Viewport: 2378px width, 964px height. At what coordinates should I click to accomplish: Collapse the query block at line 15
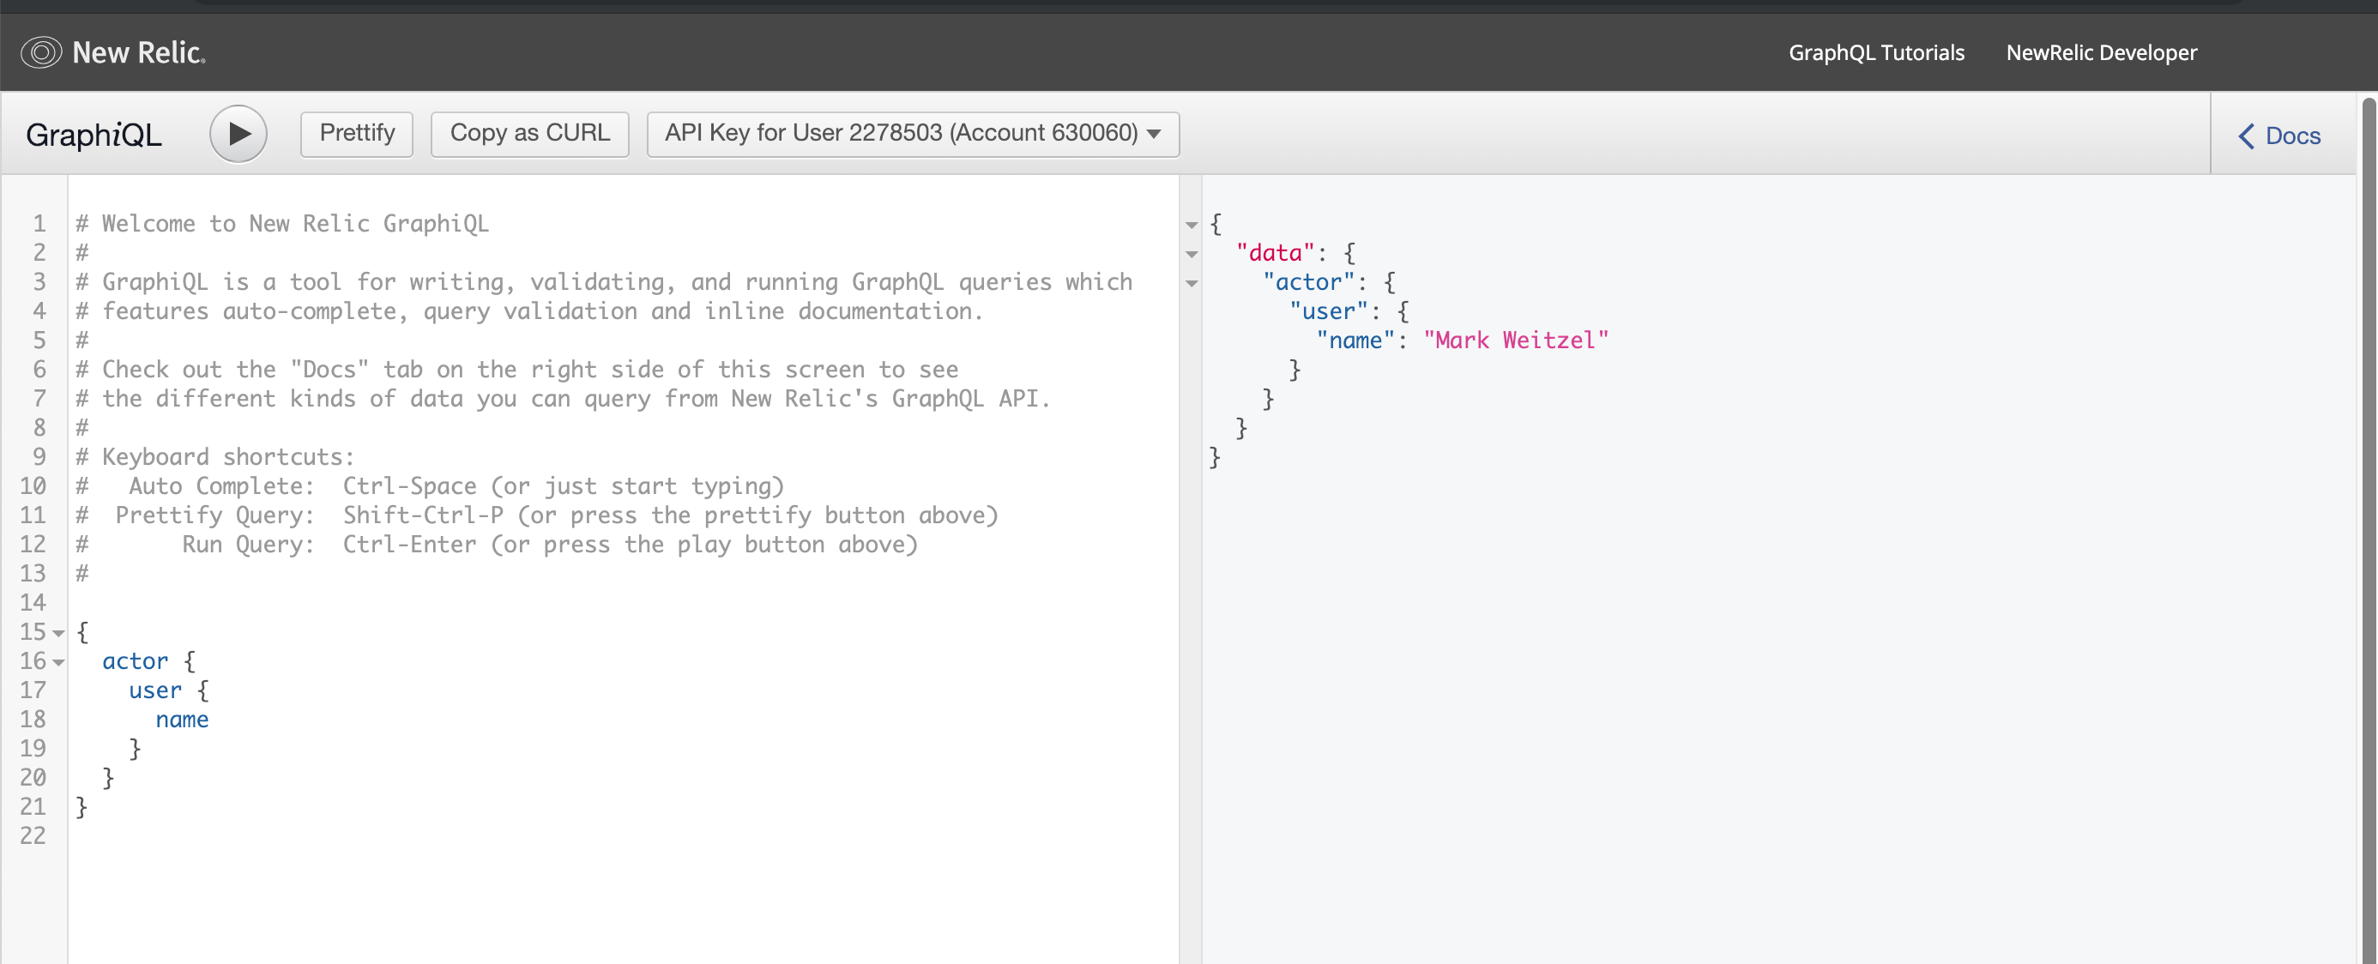[59, 633]
